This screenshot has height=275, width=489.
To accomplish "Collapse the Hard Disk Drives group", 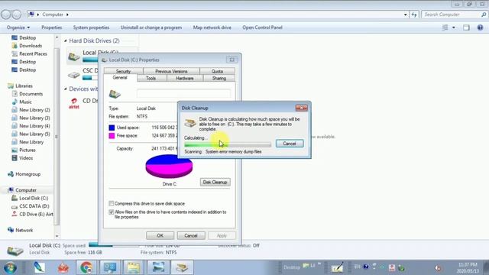I will (66, 40).
